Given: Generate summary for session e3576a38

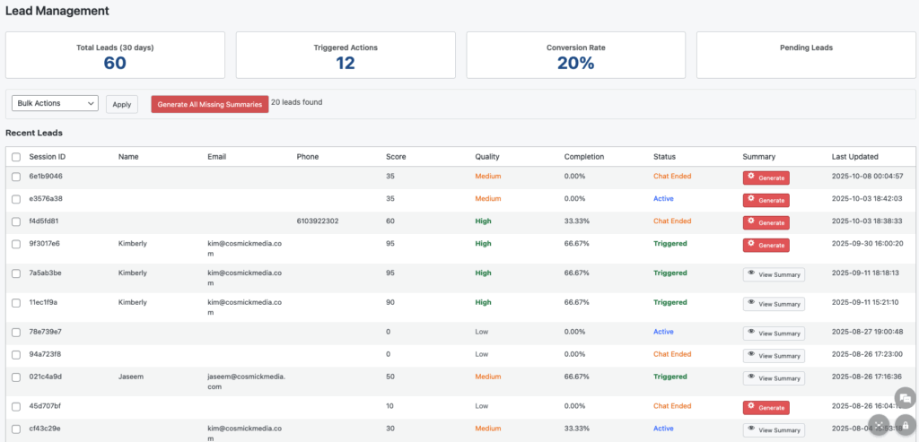Looking at the screenshot, I should click(x=766, y=200).
